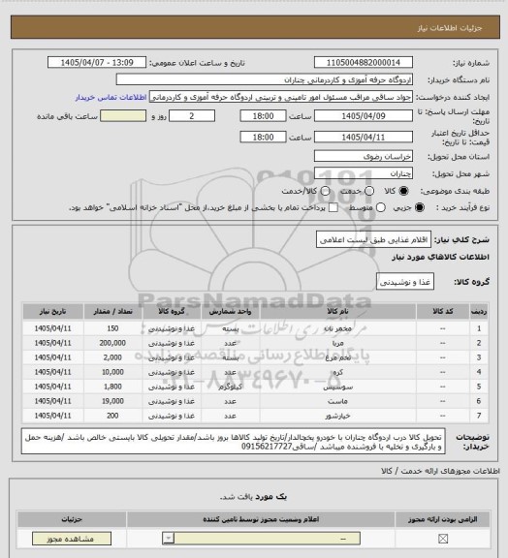The image size is (508, 558).
Task: Click quantity 200,000 in the مربا row
Action: pyautogui.click(x=112, y=343)
